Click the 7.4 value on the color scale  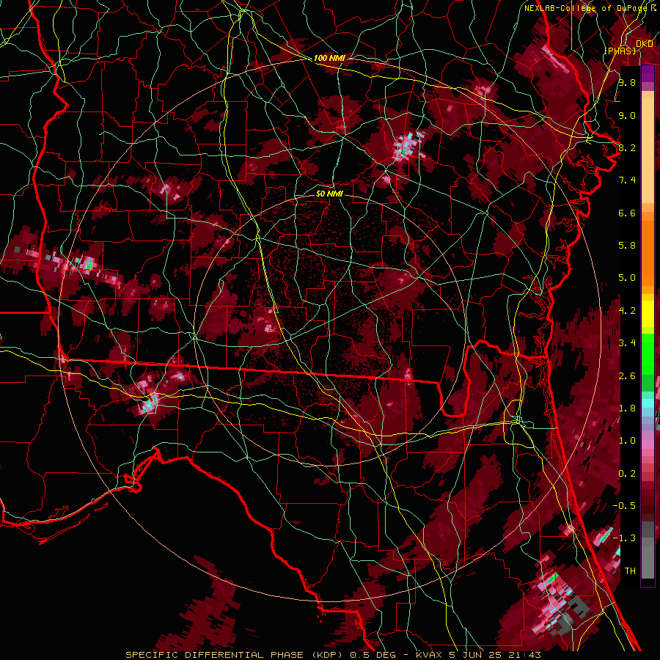coord(627,180)
